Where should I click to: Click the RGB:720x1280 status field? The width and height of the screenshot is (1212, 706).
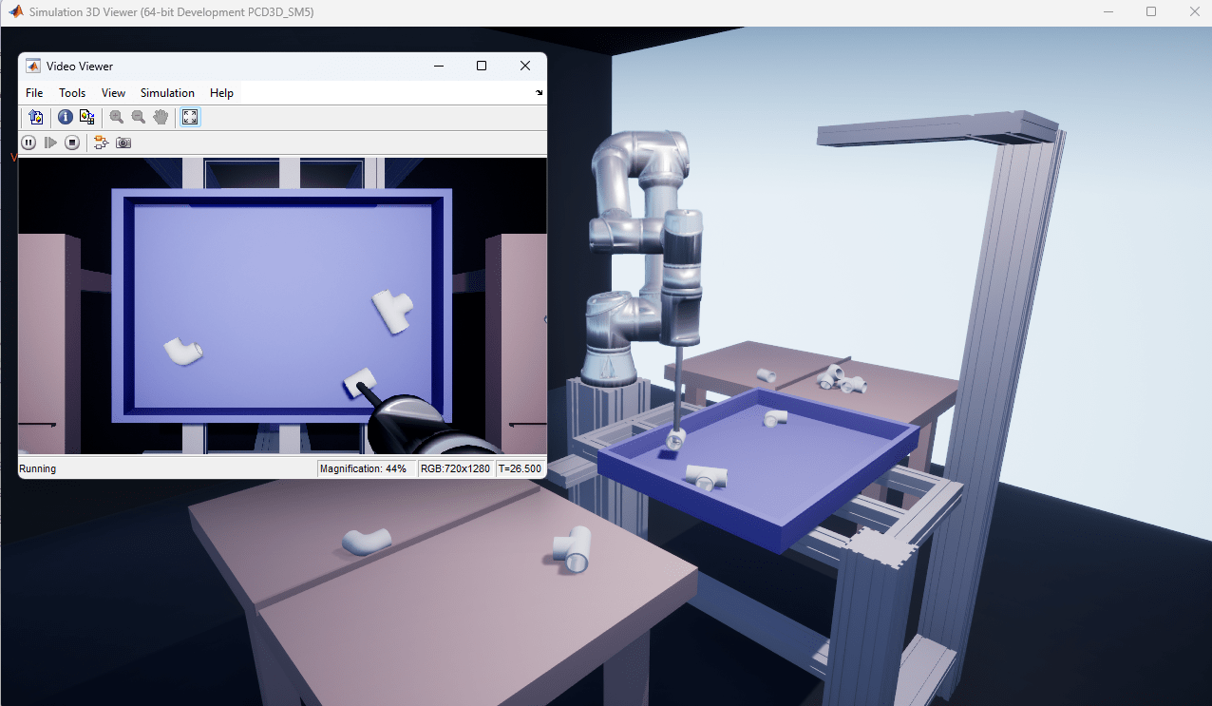click(456, 468)
